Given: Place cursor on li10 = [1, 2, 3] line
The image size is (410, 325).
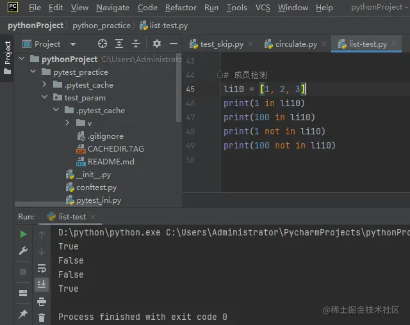Looking at the screenshot, I should coord(265,89).
